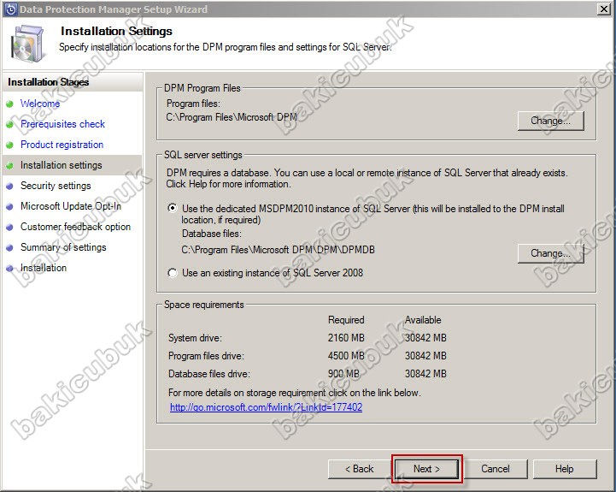Click blue bullet beside Summary of settings
This screenshot has width=616, height=492.
[x=9, y=247]
